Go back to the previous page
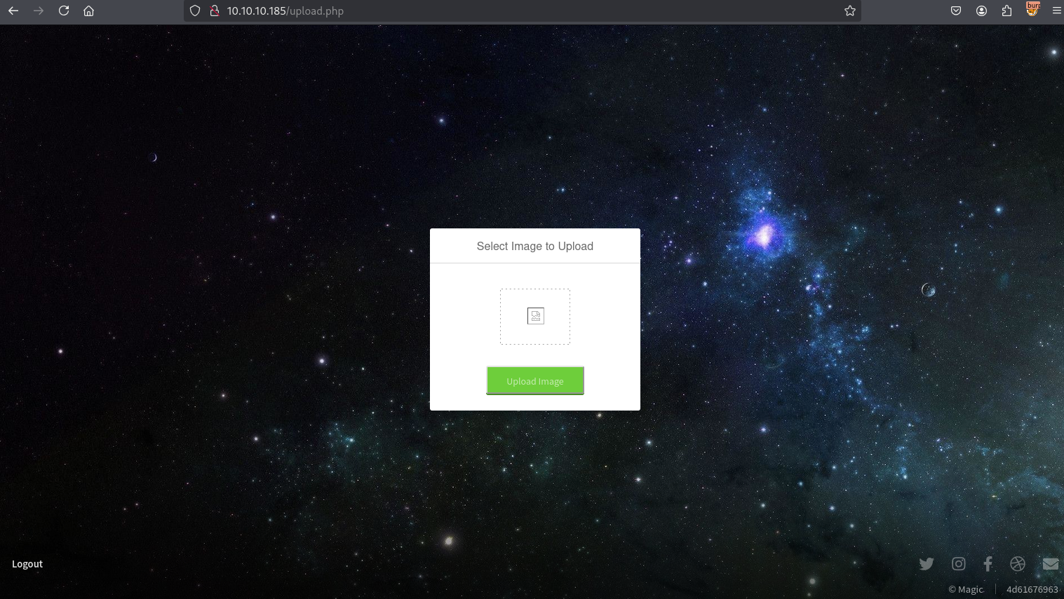Image resolution: width=1064 pixels, height=599 pixels. point(13,11)
